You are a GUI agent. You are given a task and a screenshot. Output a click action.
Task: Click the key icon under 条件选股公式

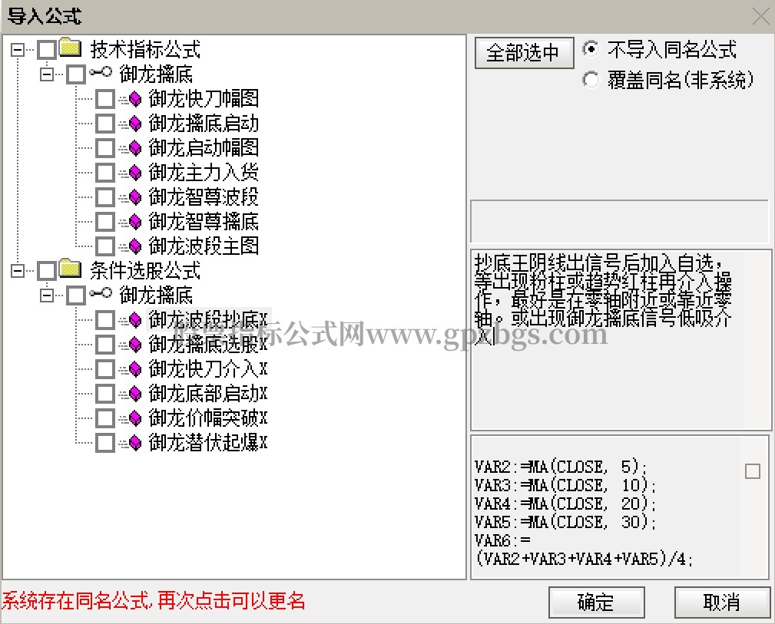coord(101,295)
